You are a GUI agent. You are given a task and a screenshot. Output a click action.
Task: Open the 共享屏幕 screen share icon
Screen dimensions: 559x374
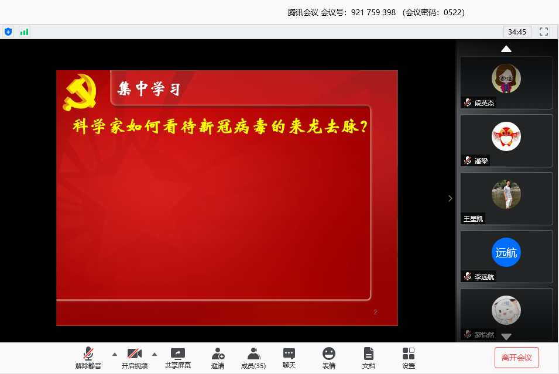tap(177, 357)
